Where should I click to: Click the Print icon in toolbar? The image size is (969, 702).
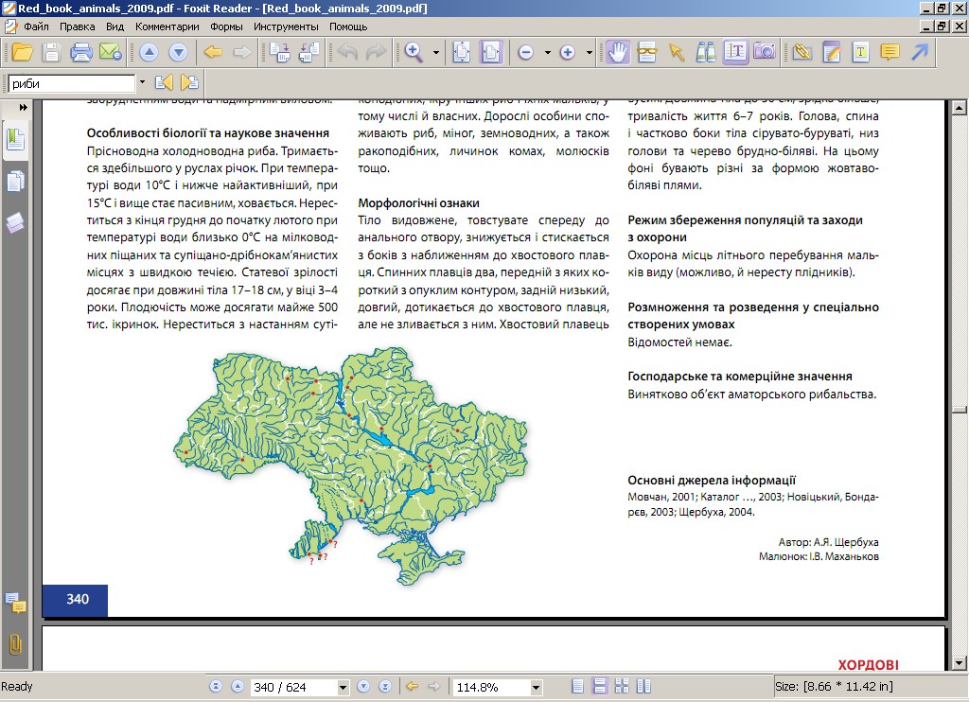(81, 52)
